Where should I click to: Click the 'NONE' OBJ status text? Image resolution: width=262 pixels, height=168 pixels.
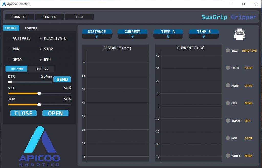click(x=248, y=103)
